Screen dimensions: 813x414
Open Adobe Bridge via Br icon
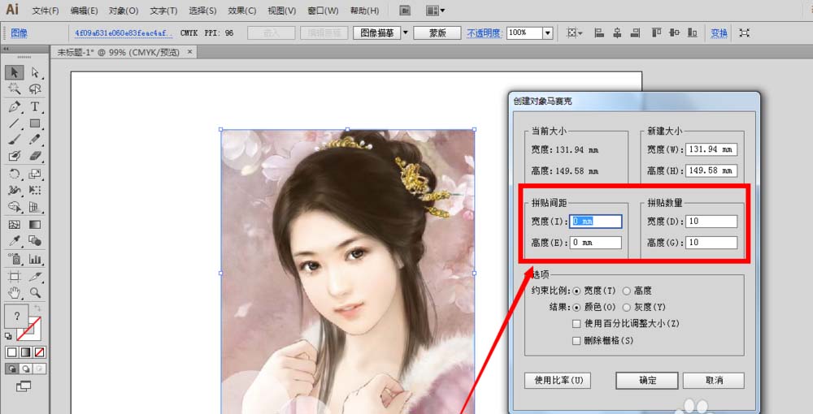pos(405,11)
